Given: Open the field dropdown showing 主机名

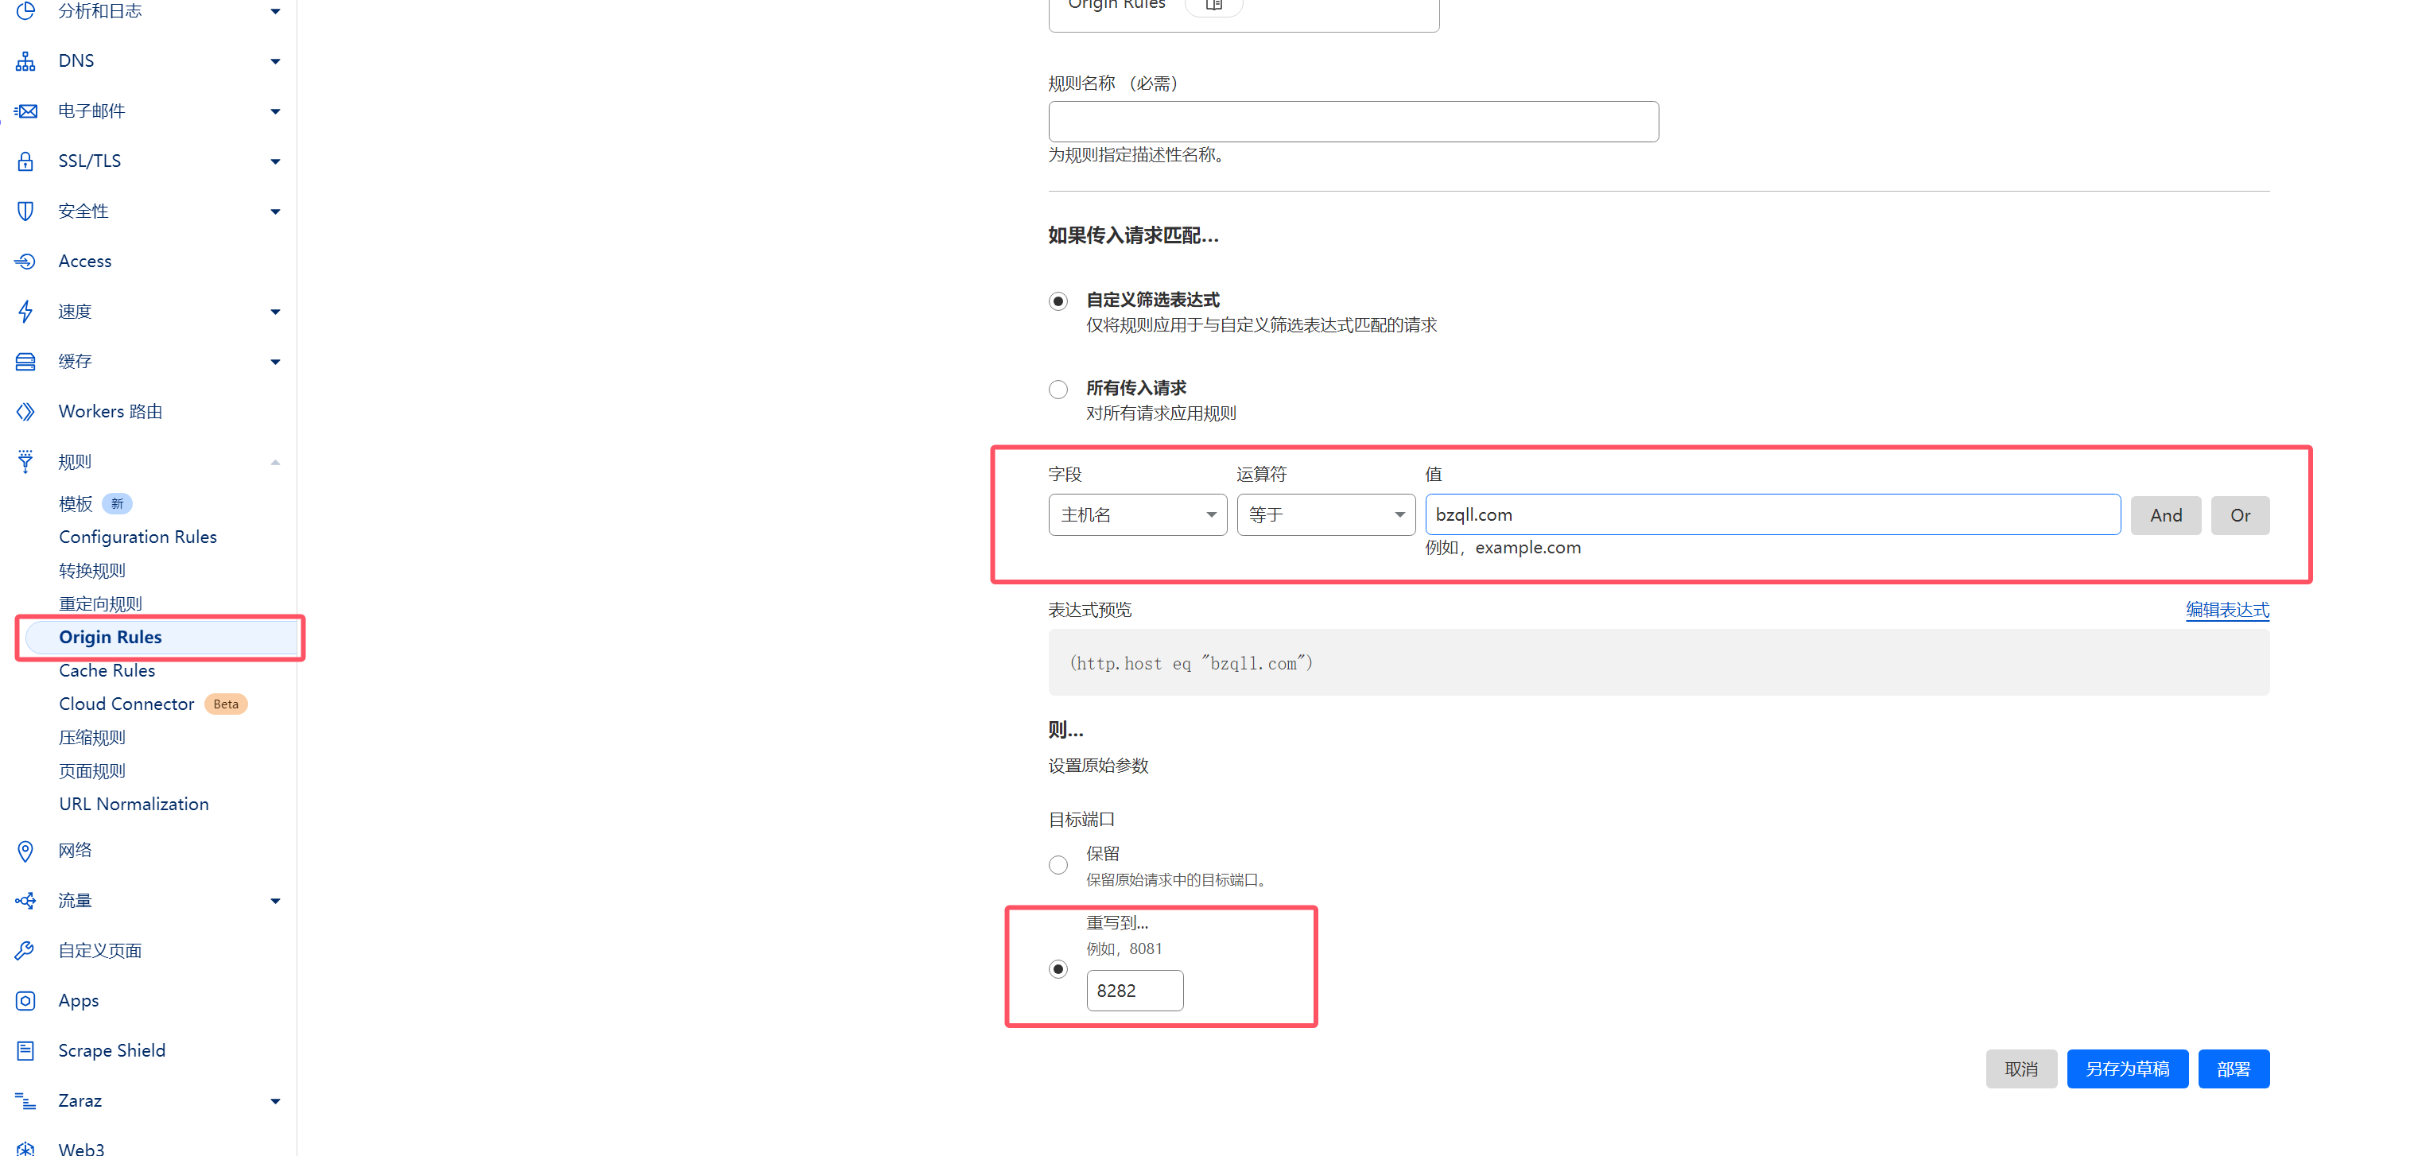Looking at the screenshot, I should click(x=1138, y=515).
